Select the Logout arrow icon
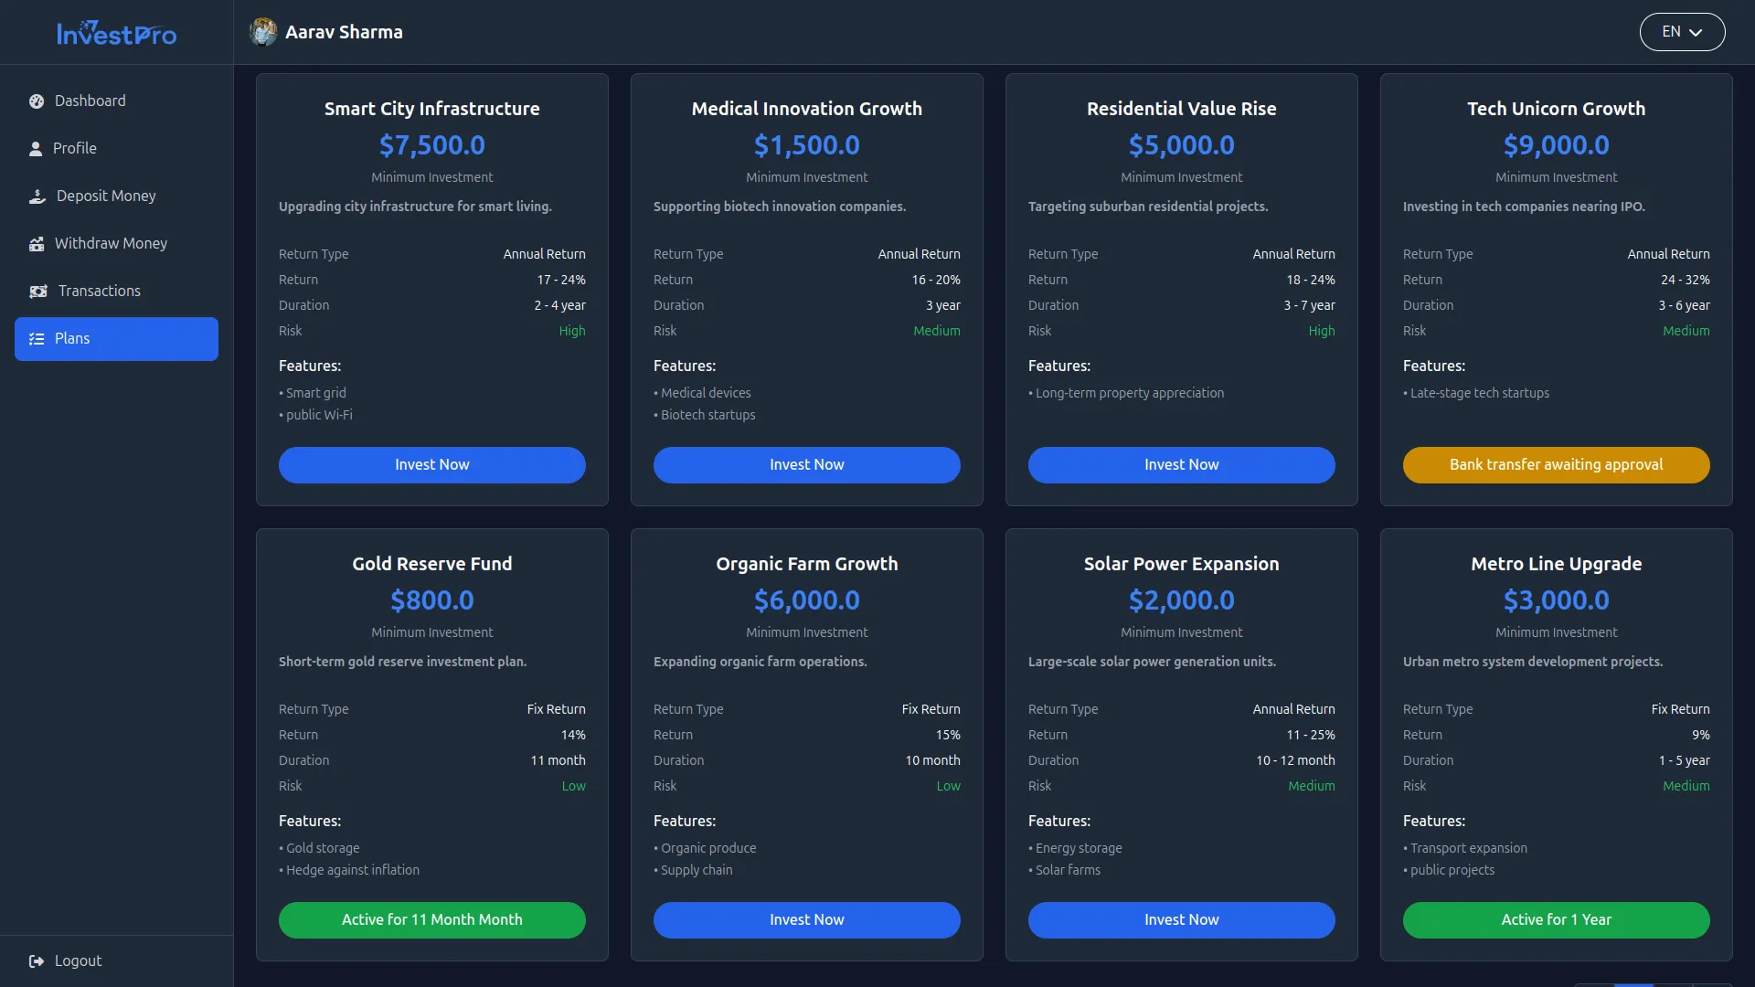Image resolution: width=1755 pixels, height=987 pixels. (37, 960)
